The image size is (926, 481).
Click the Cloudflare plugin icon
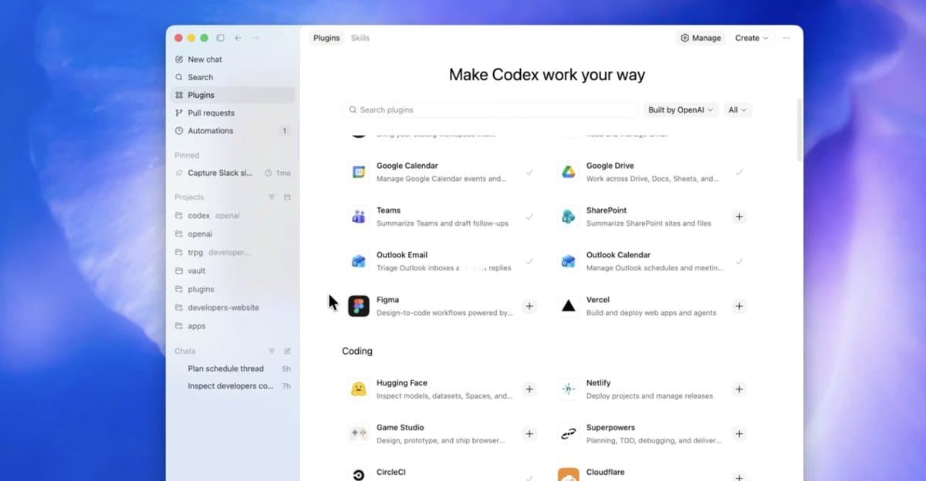coord(569,476)
